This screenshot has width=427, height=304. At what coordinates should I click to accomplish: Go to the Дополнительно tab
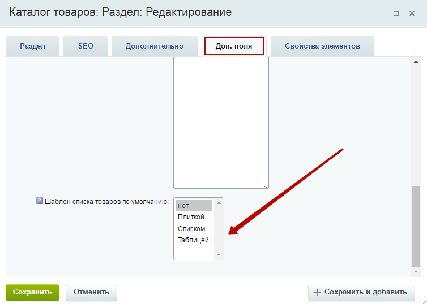coord(155,46)
